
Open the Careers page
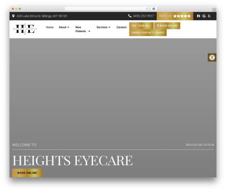coord(122,27)
